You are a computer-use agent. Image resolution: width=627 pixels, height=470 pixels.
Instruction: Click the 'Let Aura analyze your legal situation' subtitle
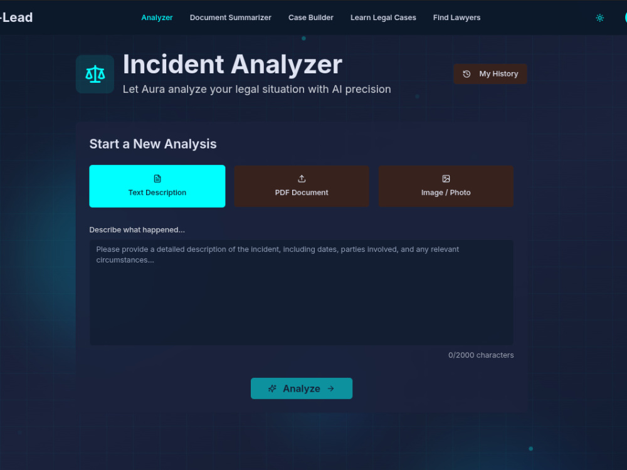click(256, 89)
